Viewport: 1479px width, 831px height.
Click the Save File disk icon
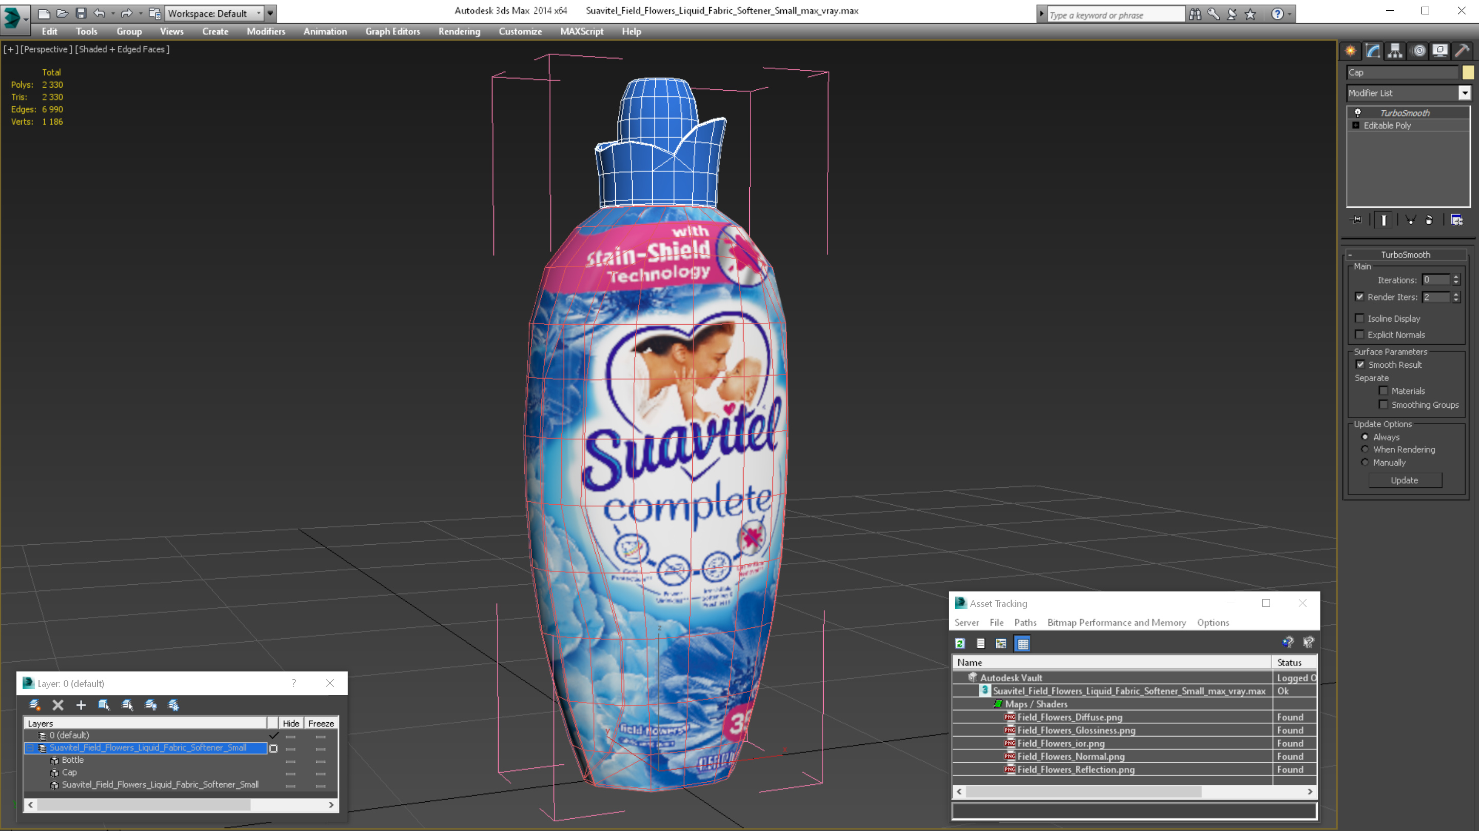click(81, 13)
